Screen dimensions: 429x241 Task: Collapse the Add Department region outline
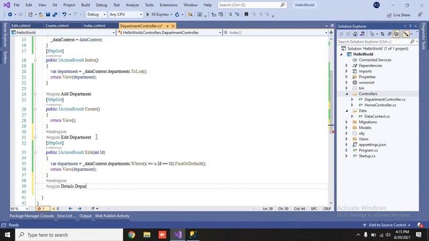[35, 94]
